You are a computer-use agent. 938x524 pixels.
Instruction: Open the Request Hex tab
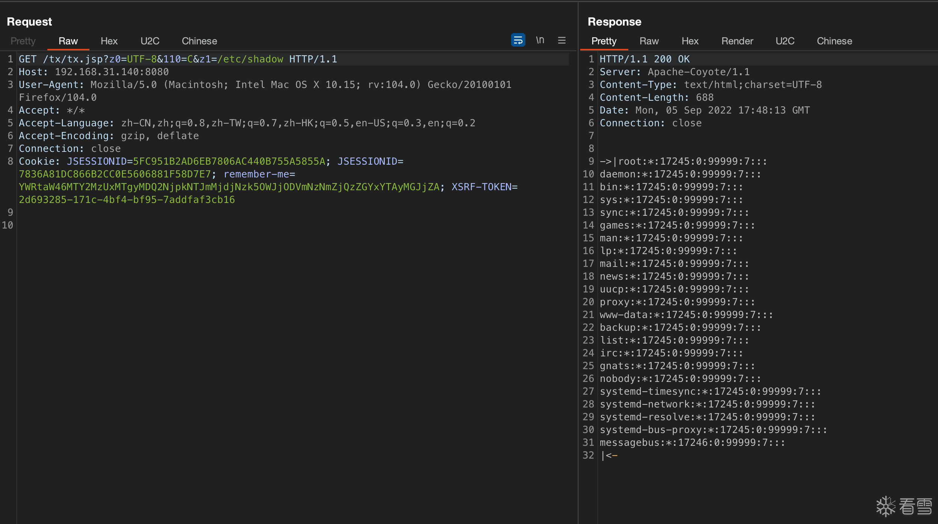(x=109, y=41)
